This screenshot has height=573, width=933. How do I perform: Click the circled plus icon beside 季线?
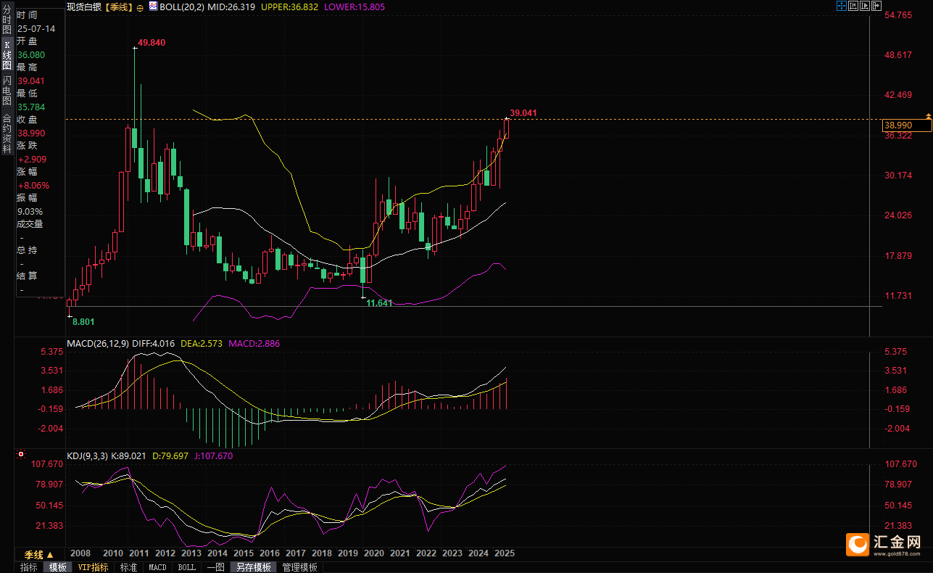click(x=140, y=7)
